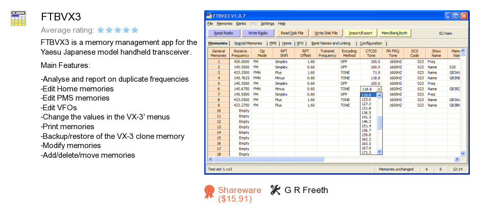Switch to the Special Memories tab
Screen dimensions: 480x217
[x=248, y=43]
